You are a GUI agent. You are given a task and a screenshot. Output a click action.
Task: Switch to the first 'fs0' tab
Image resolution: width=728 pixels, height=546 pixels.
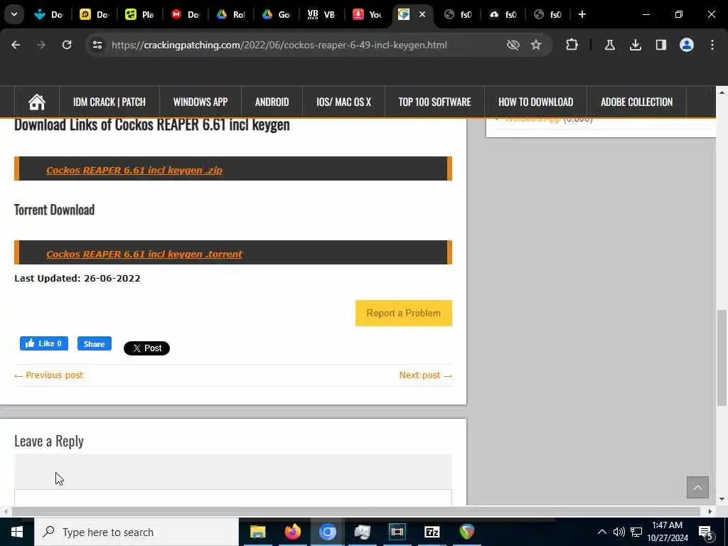click(459, 14)
